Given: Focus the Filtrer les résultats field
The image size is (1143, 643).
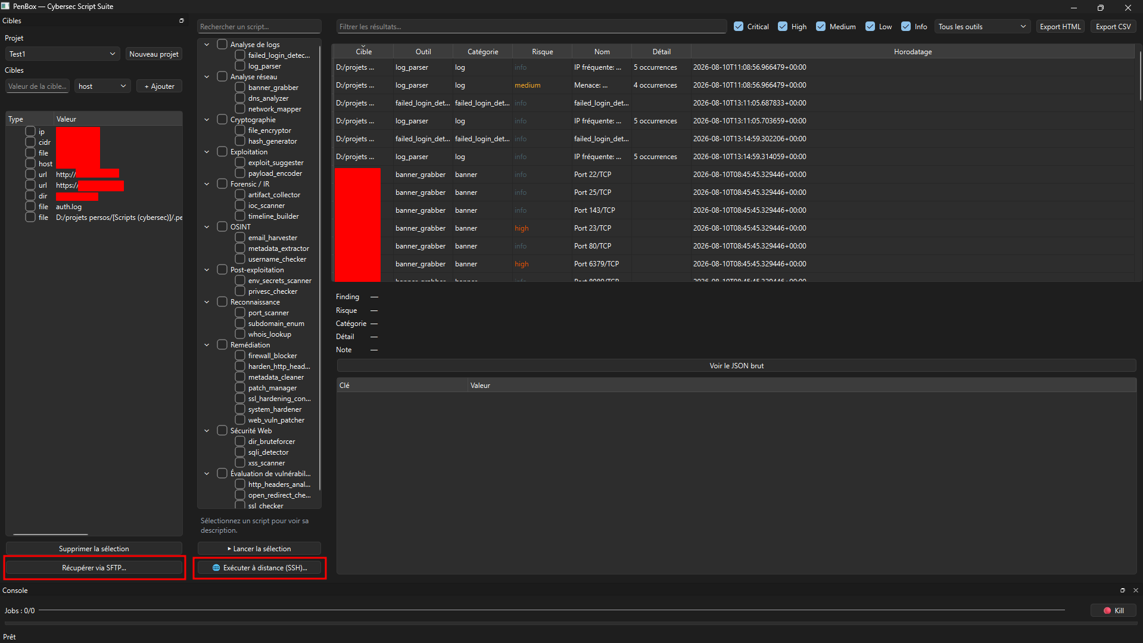Looking at the screenshot, I should [x=531, y=27].
